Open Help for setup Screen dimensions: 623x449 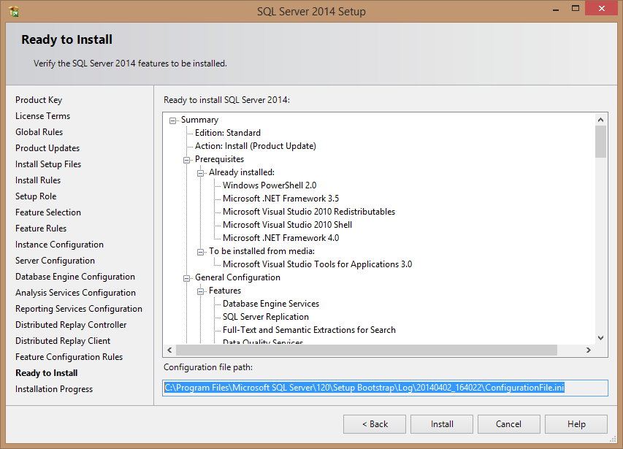pyautogui.click(x=576, y=424)
